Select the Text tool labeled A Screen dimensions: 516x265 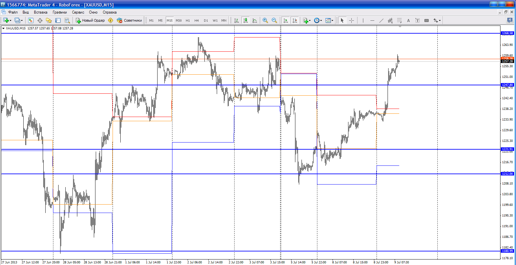coord(408,20)
